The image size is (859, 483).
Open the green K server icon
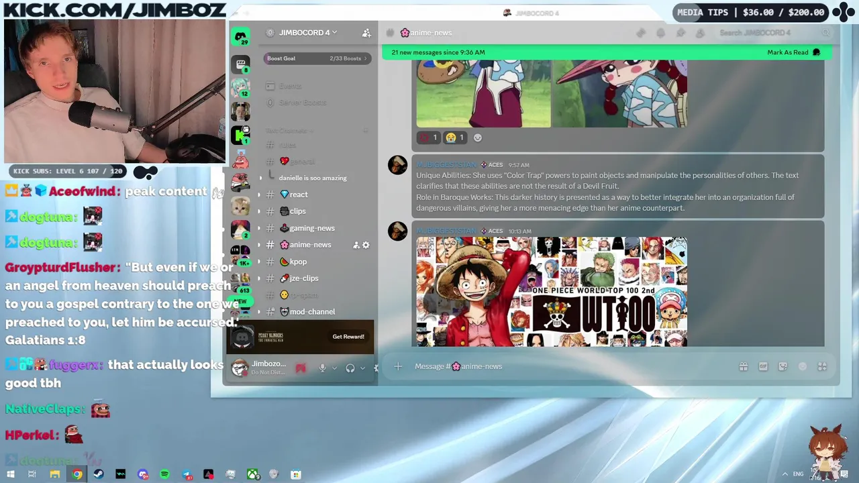click(241, 135)
